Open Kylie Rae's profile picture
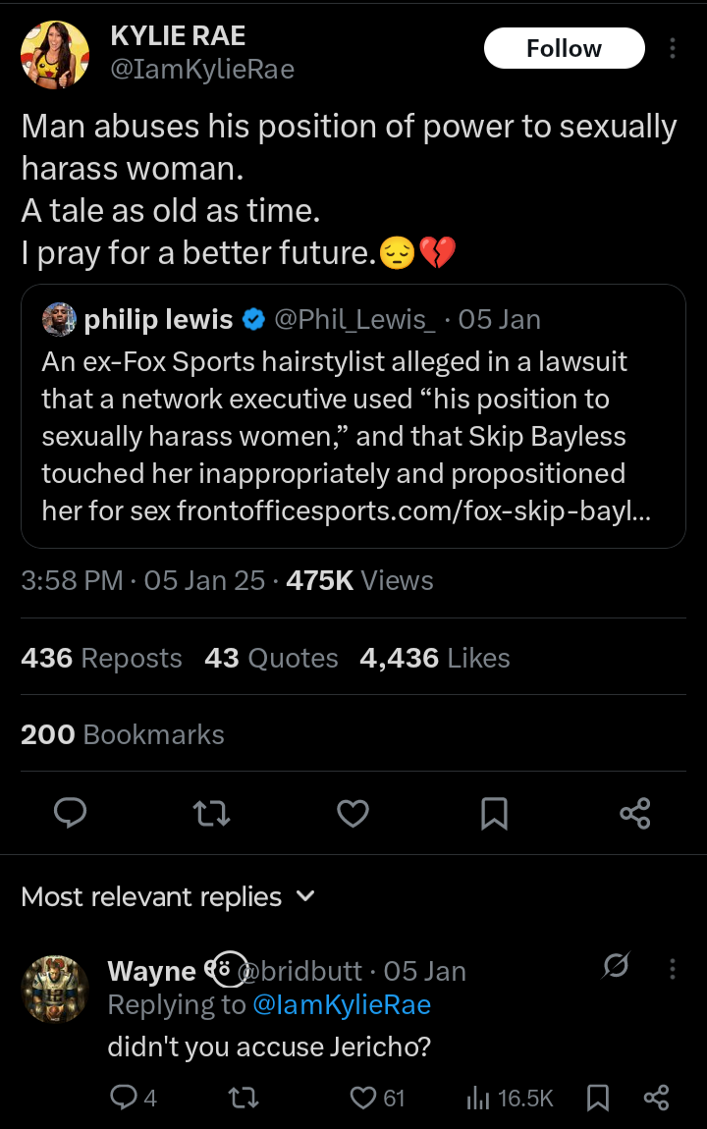The height and width of the screenshot is (1129, 707). 55,54
